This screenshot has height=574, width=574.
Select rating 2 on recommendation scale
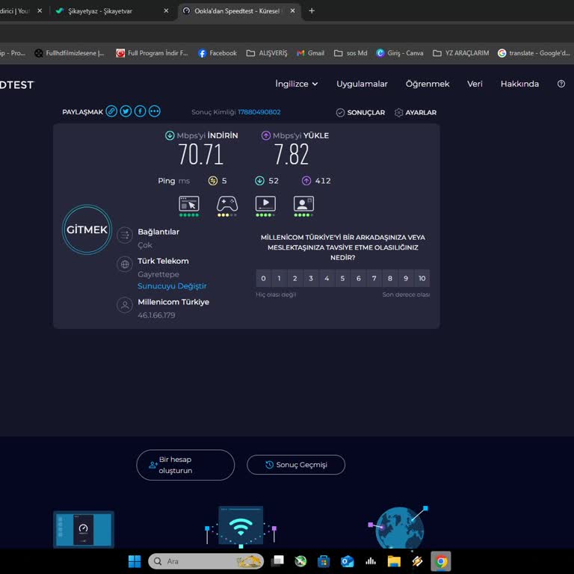pos(295,278)
